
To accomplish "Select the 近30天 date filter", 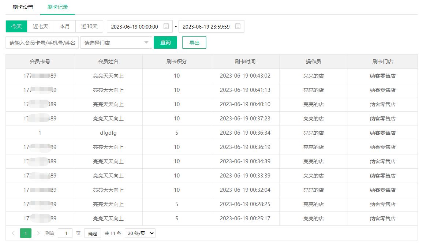I will [89, 26].
